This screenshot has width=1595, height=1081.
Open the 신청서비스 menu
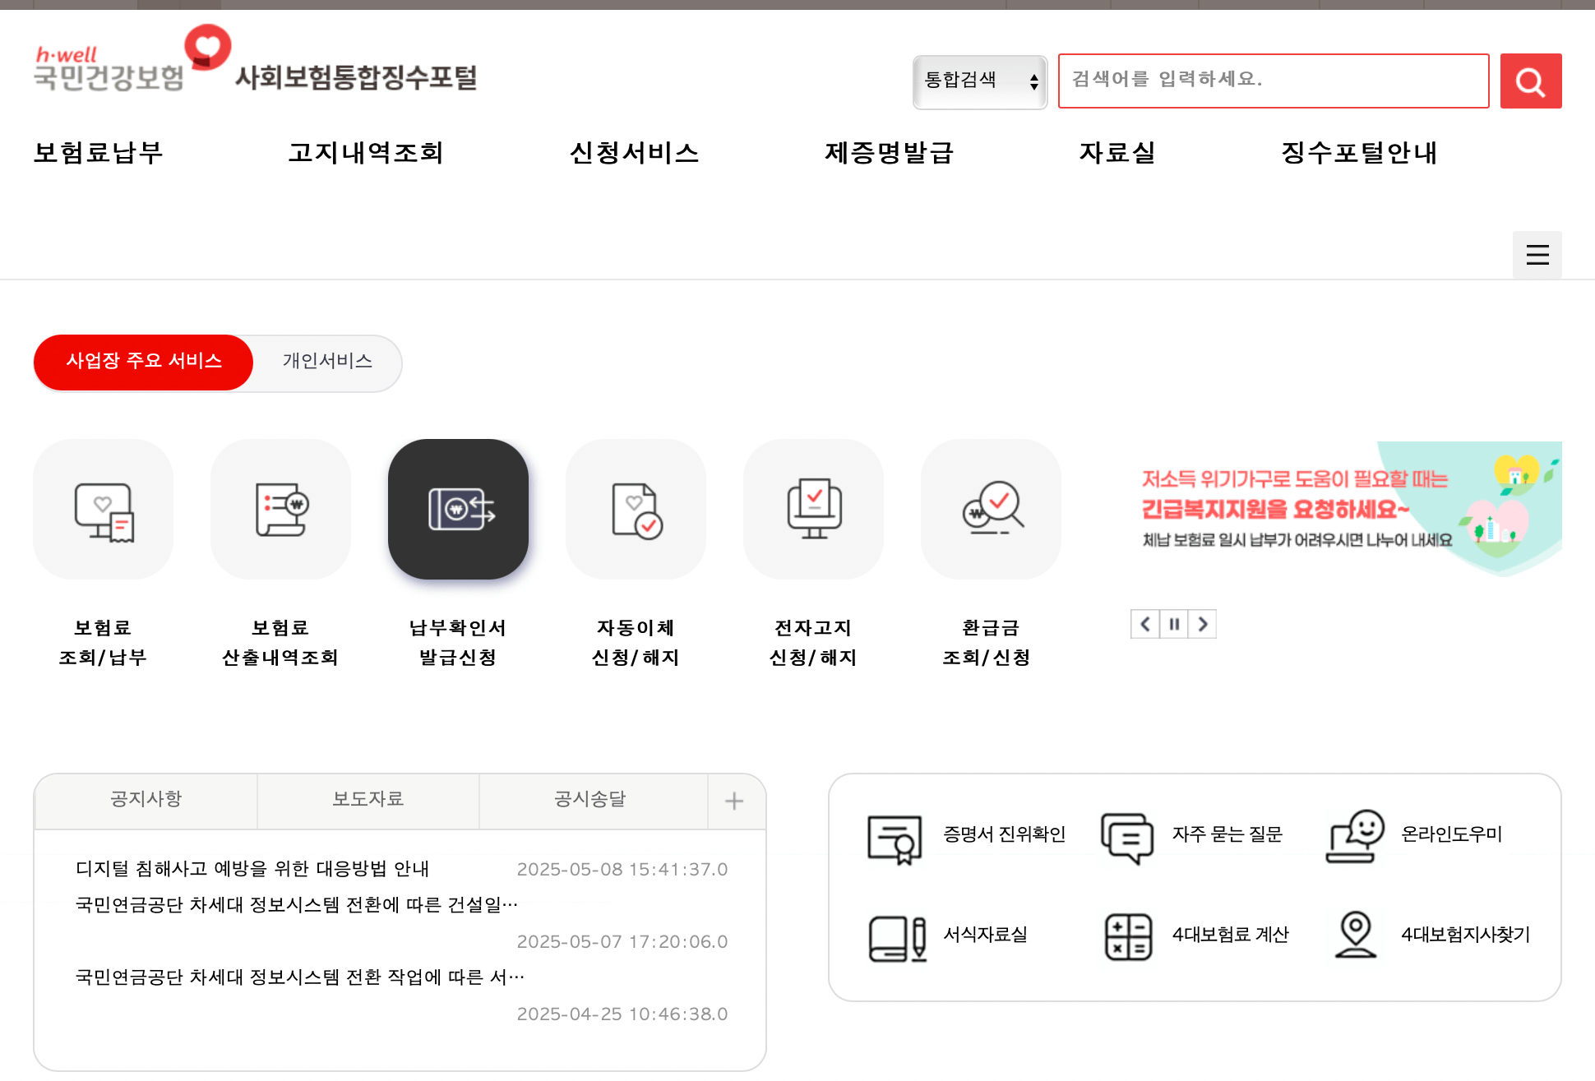(x=636, y=153)
